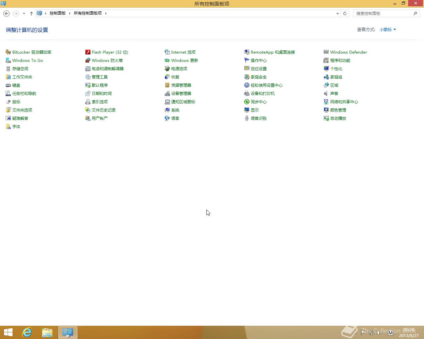This screenshot has width=424, height=339.
Task: Click the 设备管理器 icon
Action: [x=167, y=93]
